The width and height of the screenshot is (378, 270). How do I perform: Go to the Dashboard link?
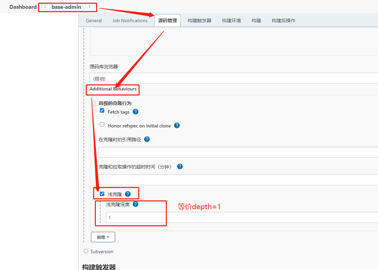click(x=23, y=7)
